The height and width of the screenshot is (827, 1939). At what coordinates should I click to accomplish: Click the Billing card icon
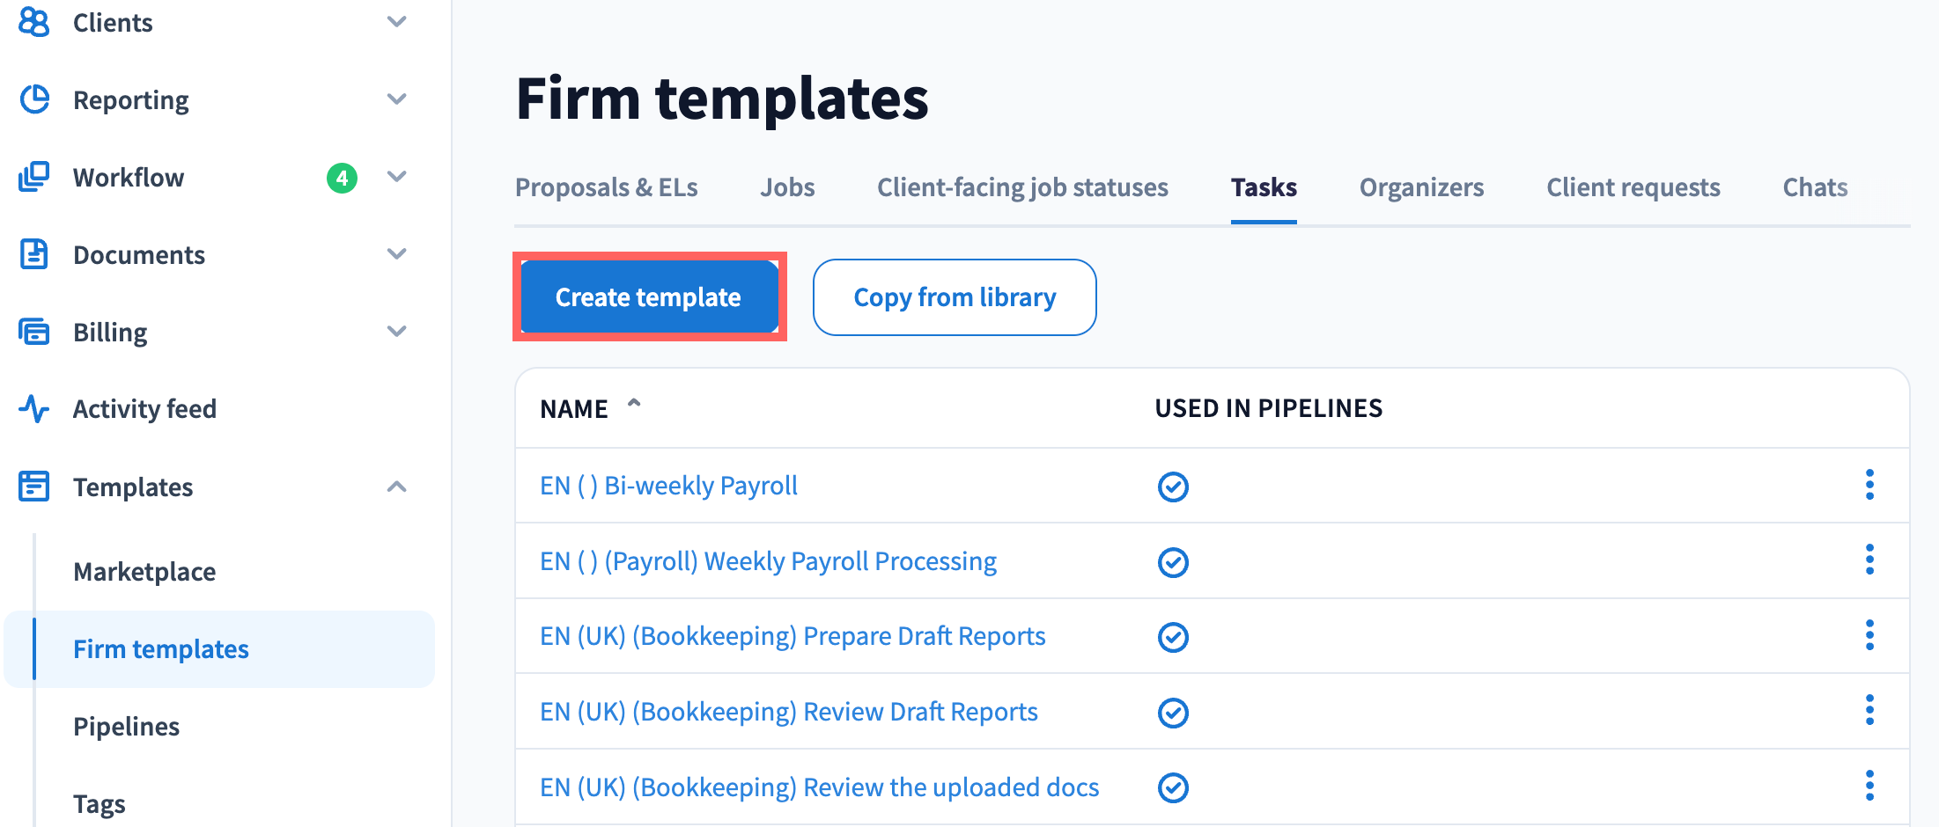click(33, 332)
